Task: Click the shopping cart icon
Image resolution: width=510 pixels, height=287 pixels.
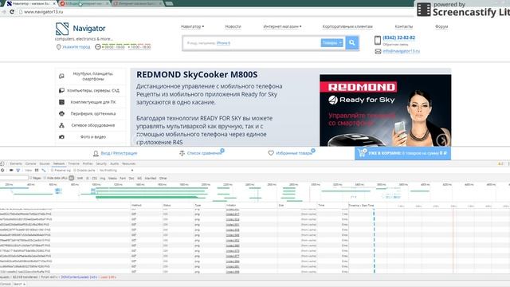Action: coord(362,152)
